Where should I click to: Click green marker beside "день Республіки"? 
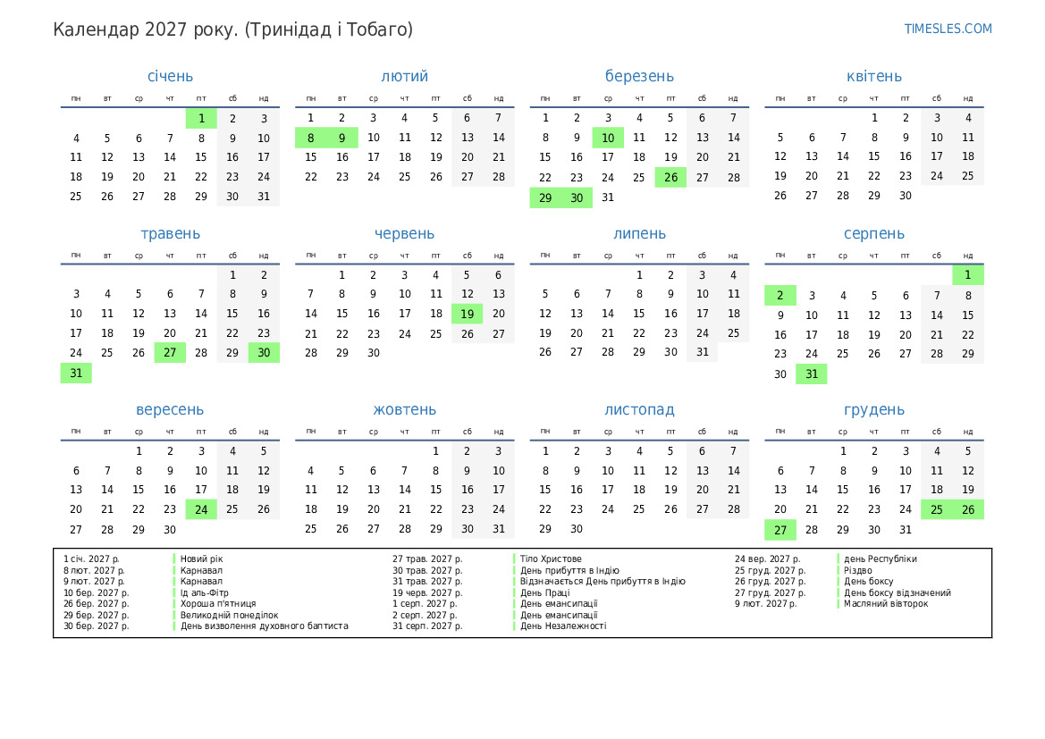(839, 559)
